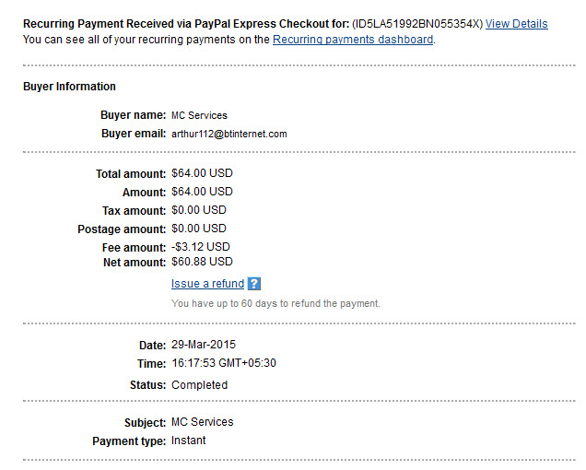
Task: Click the Completed status text
Action: (199, 385)
